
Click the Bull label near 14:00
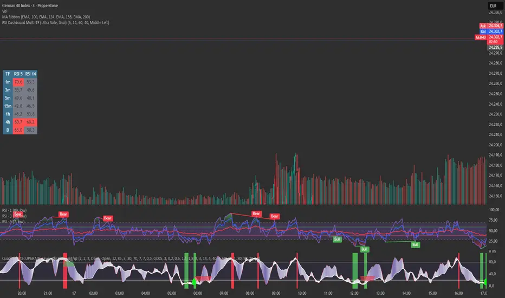point(415,244)
